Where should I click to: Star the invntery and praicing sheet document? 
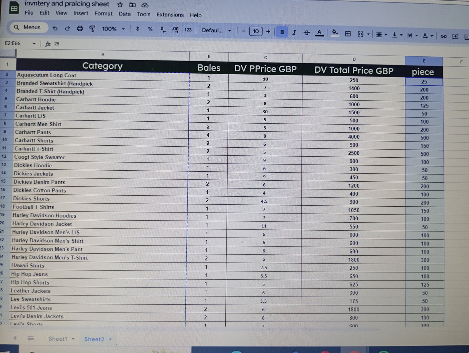pos(120,5)
